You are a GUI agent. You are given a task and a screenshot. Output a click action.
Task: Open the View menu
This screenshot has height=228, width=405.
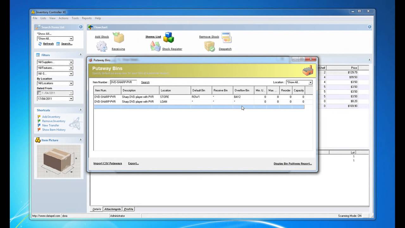pos(52,18)
